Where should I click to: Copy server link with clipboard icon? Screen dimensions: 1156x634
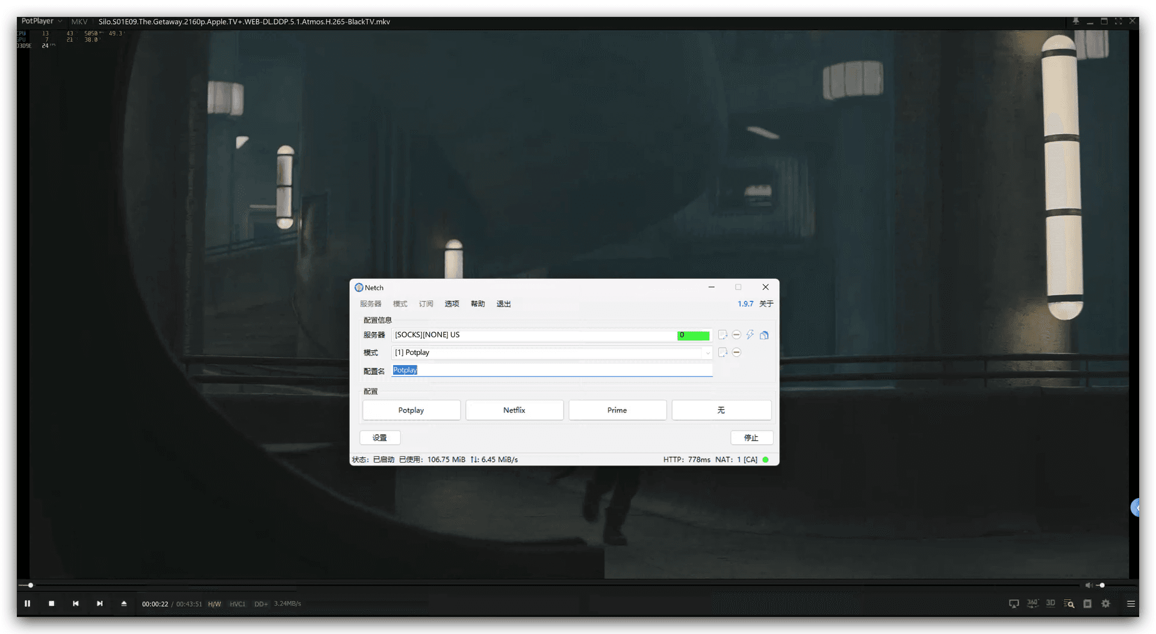[x=764, y=335]
